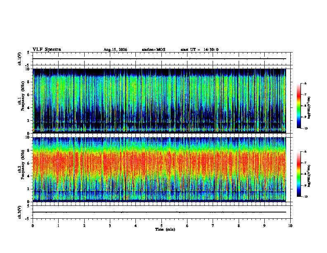This screenshot has width=327, height=253.
Task: Click time axis tick label "7"
Action: click(213, 226)
